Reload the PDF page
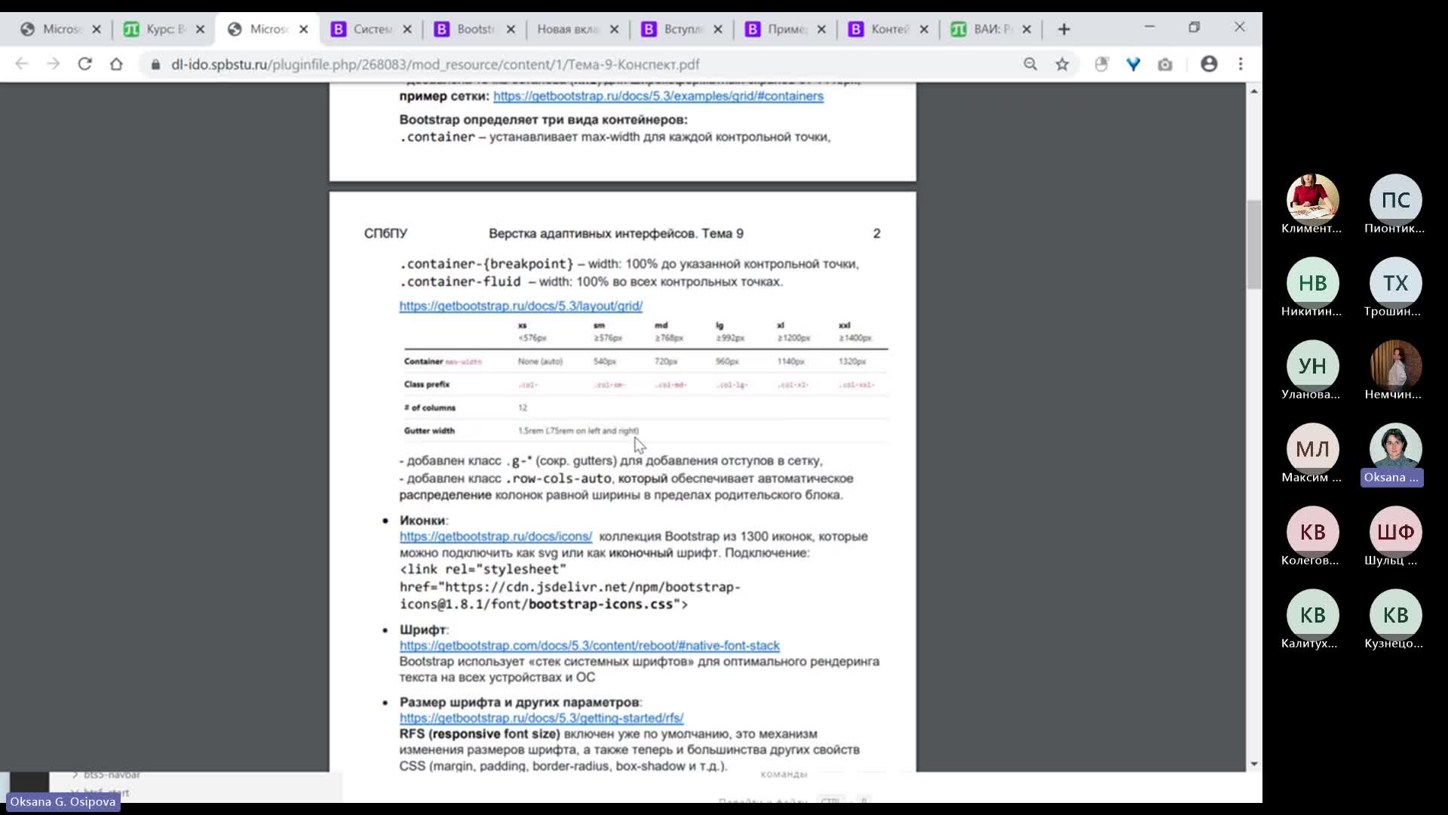 [84, 64]
